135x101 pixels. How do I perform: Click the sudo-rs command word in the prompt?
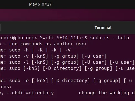click(100, 38)
